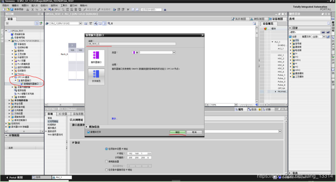Select 在项目中设置 IP 地址 radio button
Screen dimensions: 336x182
pyautogui.click(x=106, y=149)
